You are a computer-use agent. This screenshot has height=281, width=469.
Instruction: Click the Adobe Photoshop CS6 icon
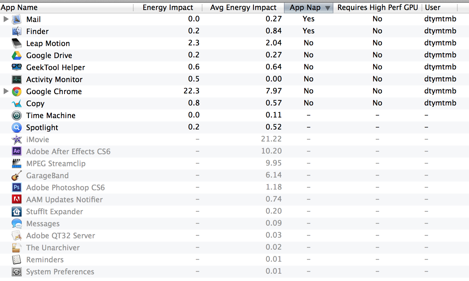17,187
